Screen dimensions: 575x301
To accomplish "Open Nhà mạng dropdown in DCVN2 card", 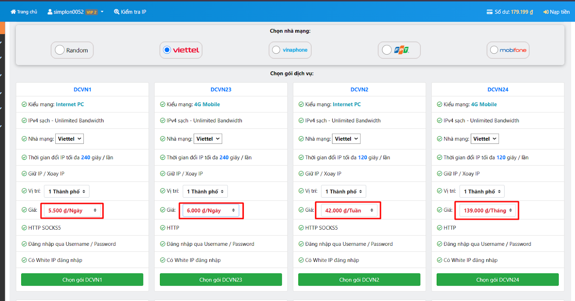I will [x=346, y=139].
